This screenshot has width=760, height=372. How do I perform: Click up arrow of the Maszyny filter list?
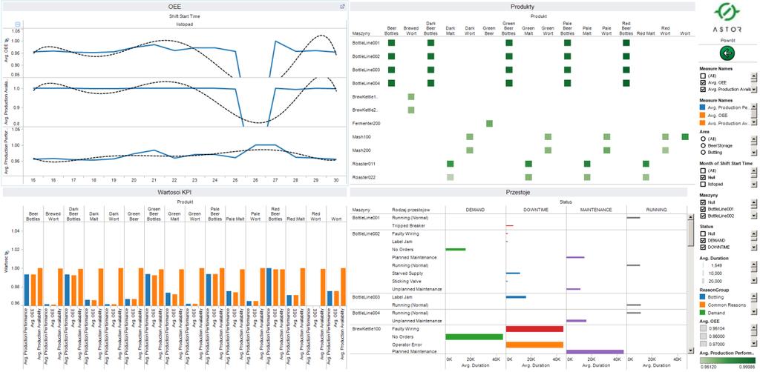753,202
